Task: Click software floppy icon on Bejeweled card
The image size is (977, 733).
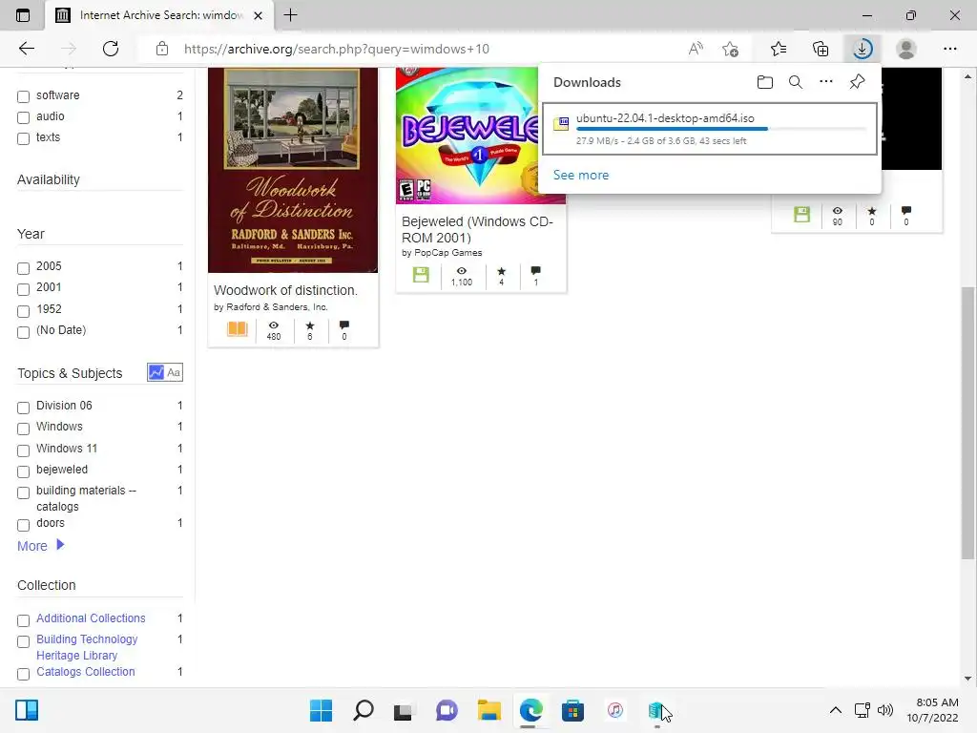Action: [421, 275]
